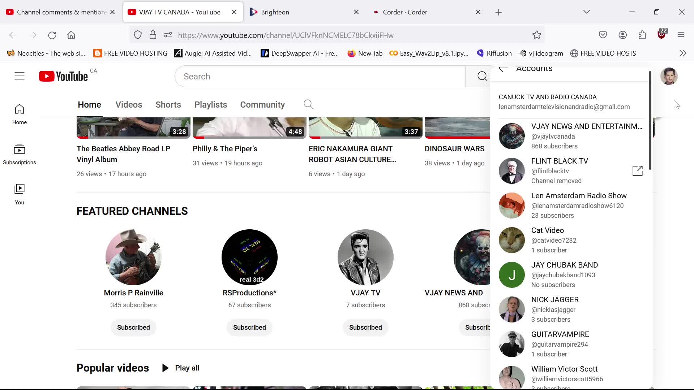
Task: Play all popular videos
Action: [x=181, y=368]
